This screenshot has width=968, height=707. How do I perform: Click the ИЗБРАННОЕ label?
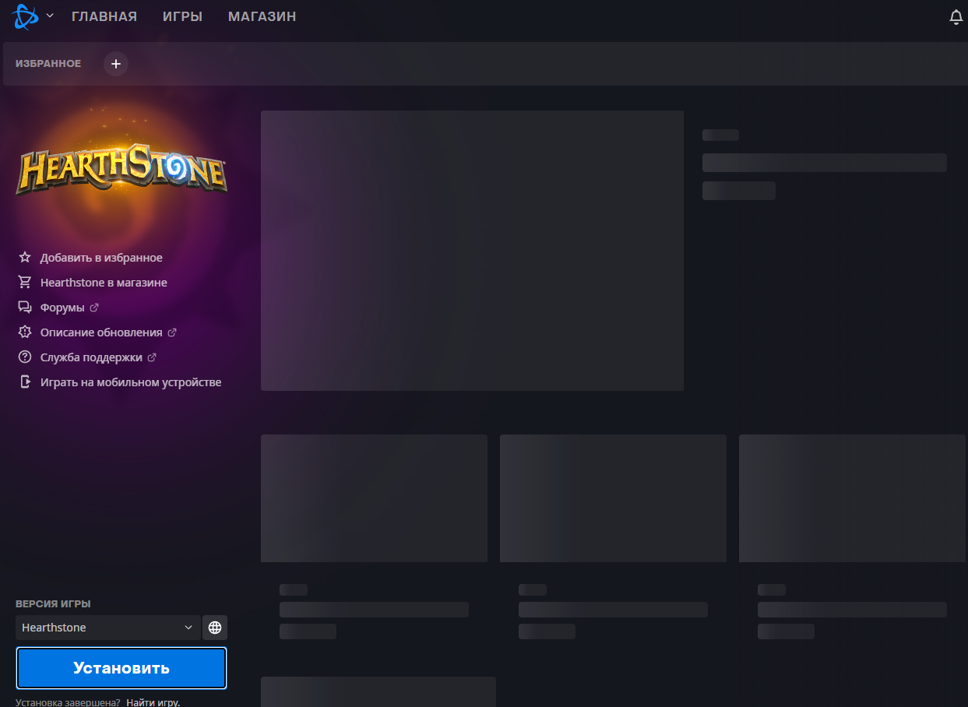(48, 64)
